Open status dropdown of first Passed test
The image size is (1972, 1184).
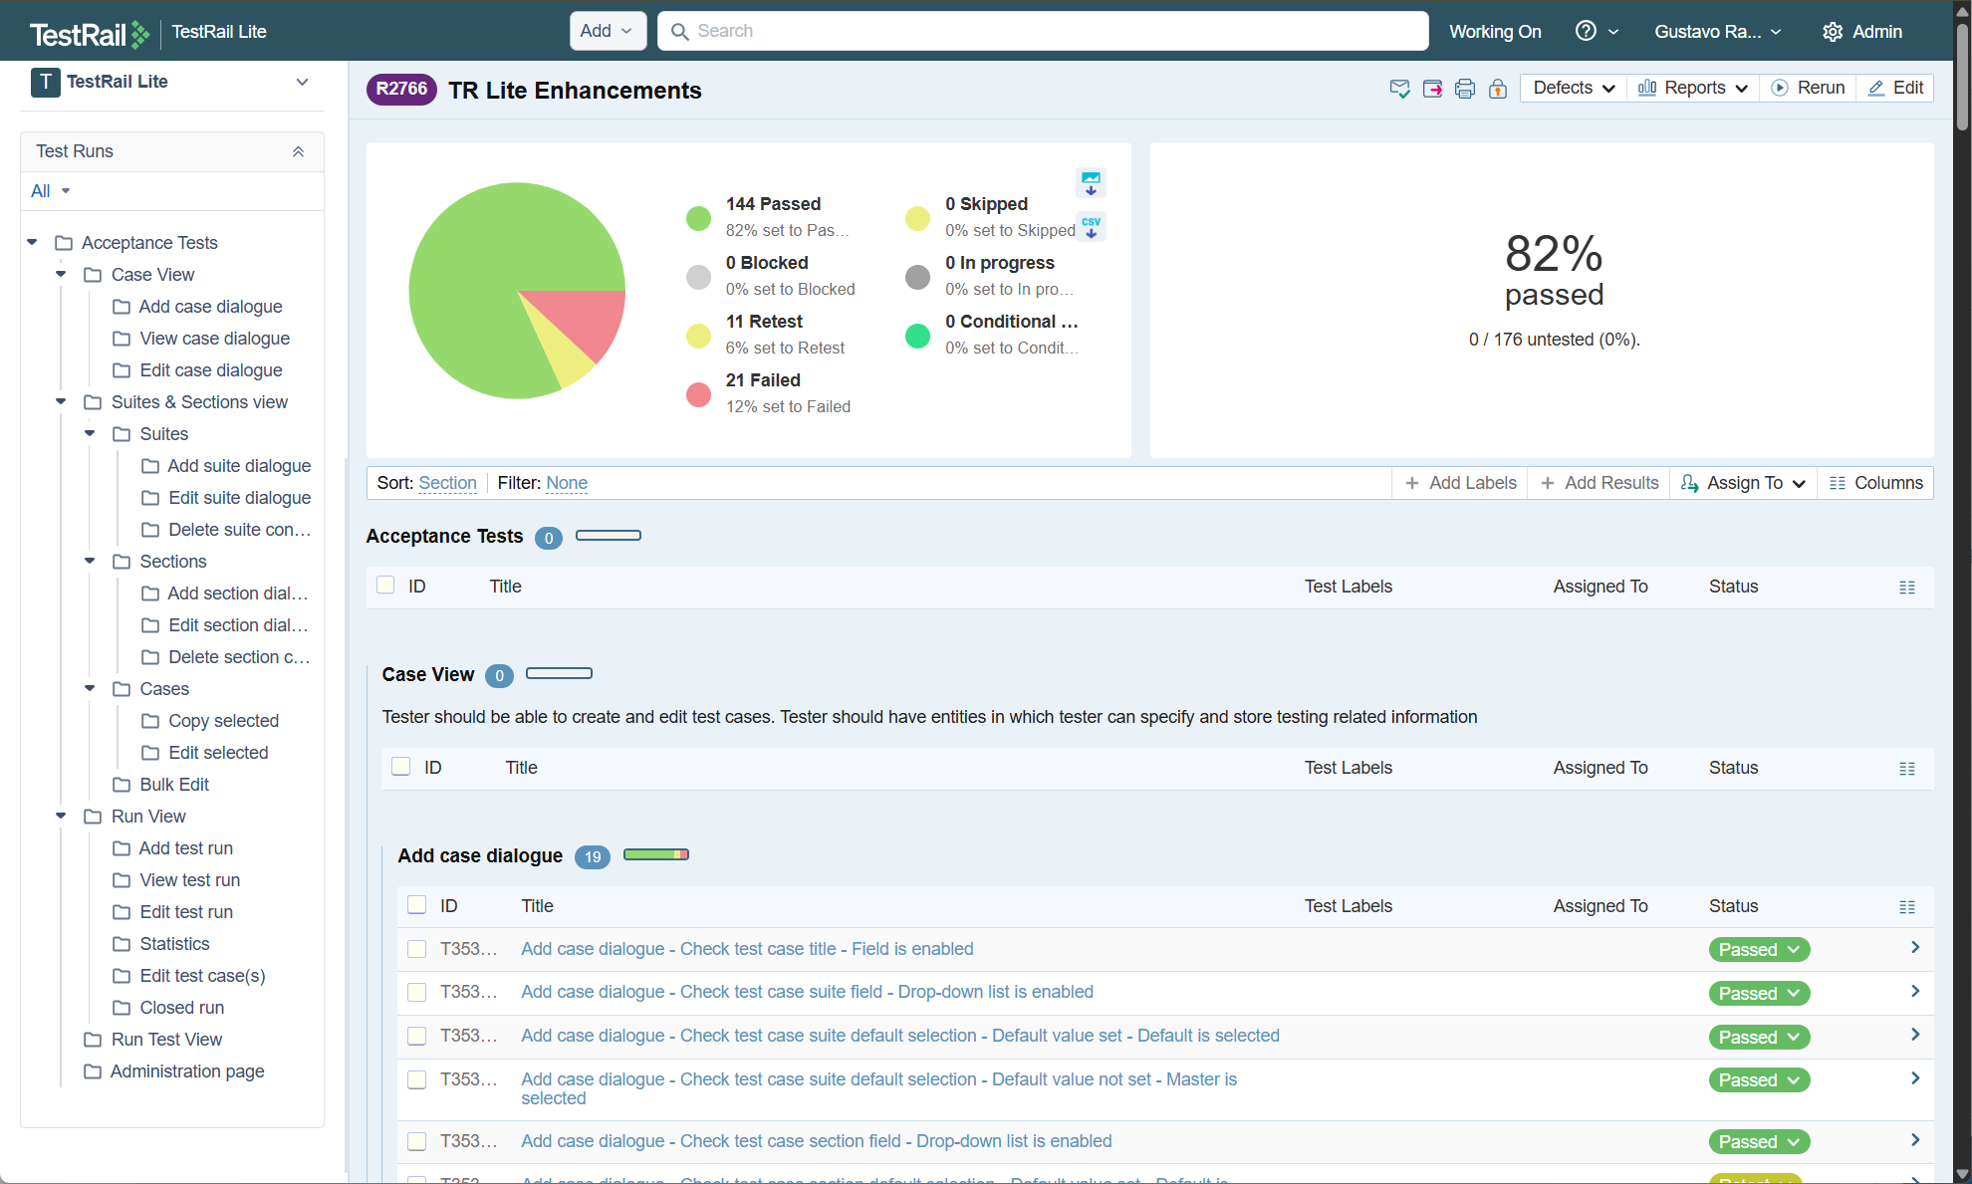[1758, 949]
